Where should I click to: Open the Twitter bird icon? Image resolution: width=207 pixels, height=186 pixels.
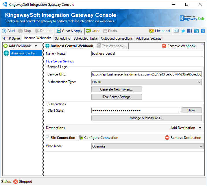click(x=183, y=31)
